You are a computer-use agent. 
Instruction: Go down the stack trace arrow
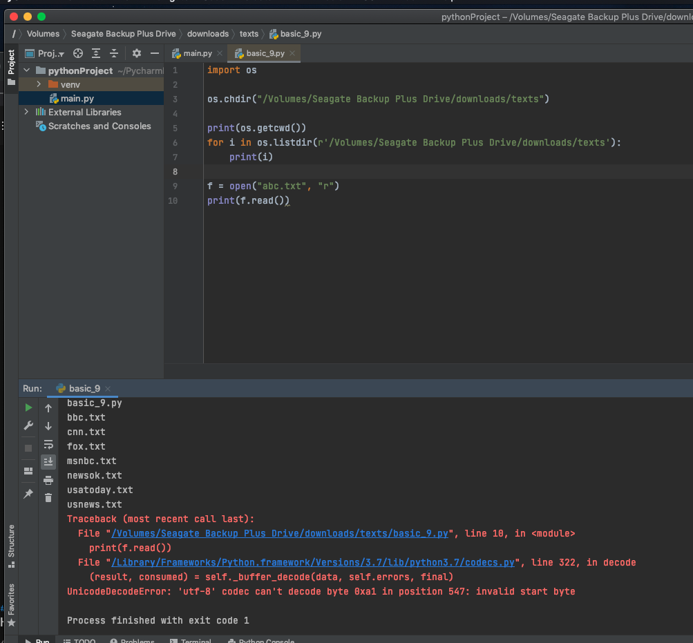(x=48, y=426)
